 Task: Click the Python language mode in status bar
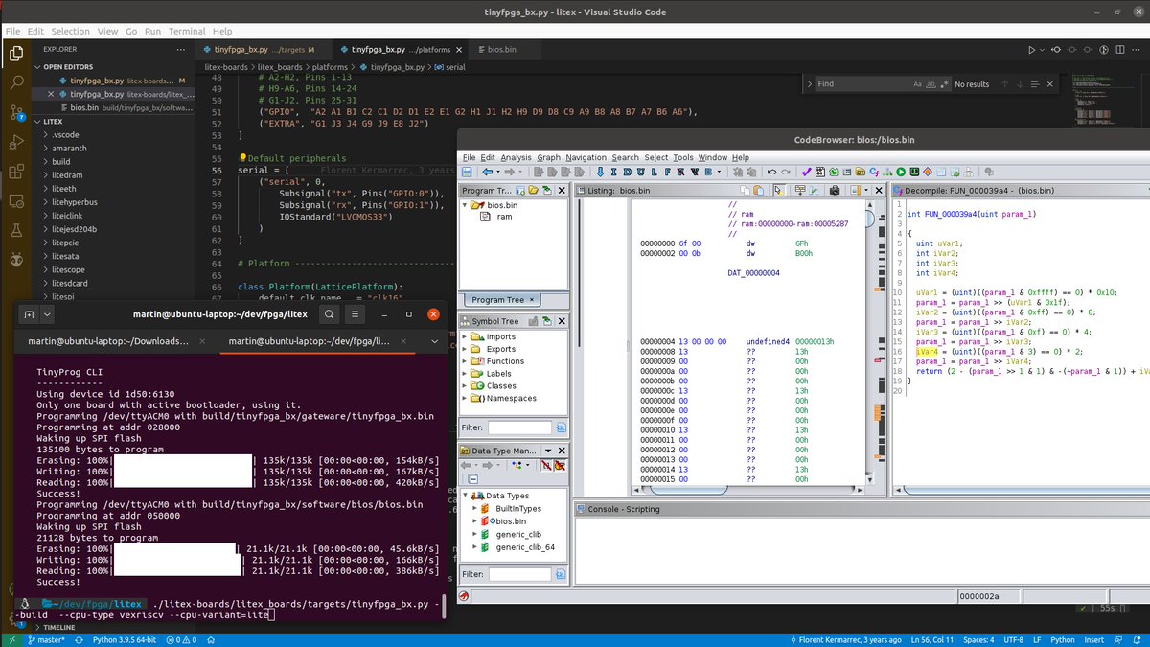1062,639
